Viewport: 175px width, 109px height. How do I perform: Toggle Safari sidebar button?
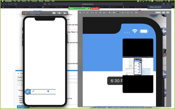pyautogui.click(x=15, y=4)
